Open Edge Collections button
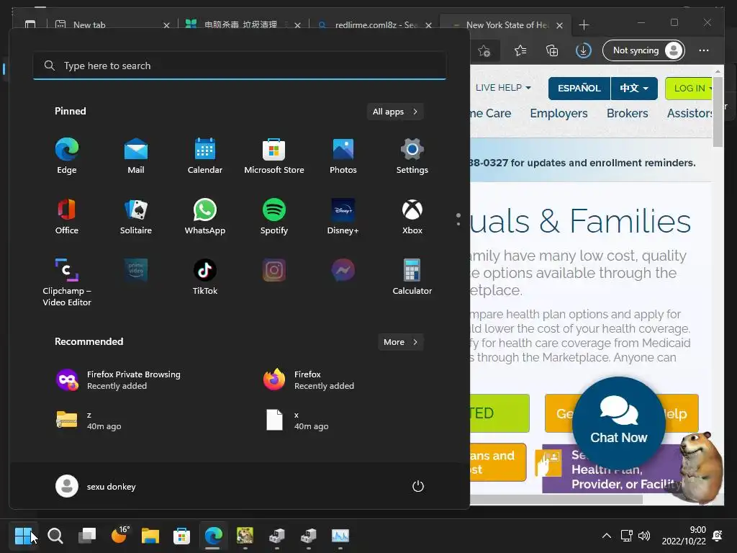This screenshot has width=737, height=553. click(552, 50)
